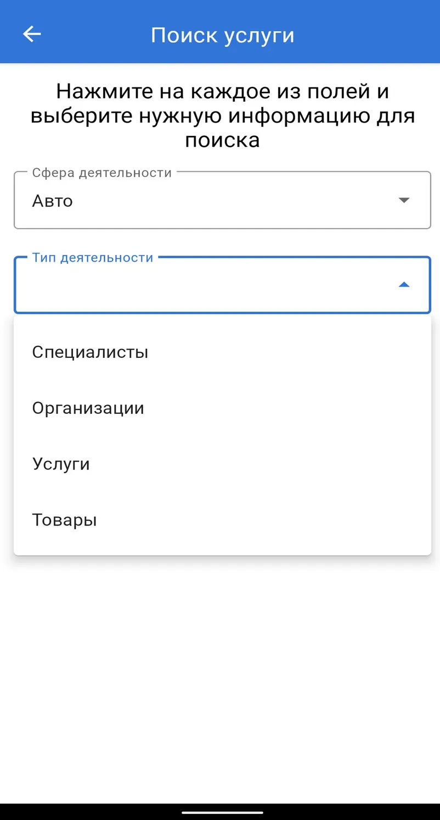The height and width of the screenshot is (820, 440).
Task: Tap the system home gesture bar
Action: pos(222,812)
